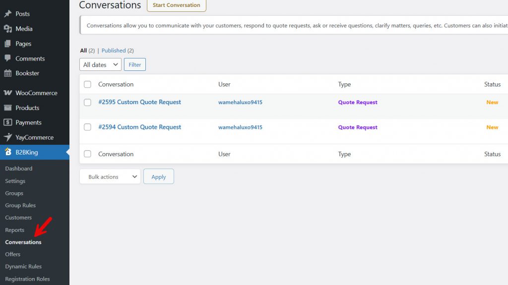The width and height of the screenshot is (508, 285).
Task: Show Published conversations filter
Action: (114, 51)
